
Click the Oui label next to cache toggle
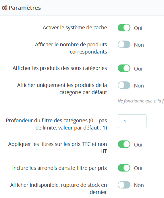[138, 28]
